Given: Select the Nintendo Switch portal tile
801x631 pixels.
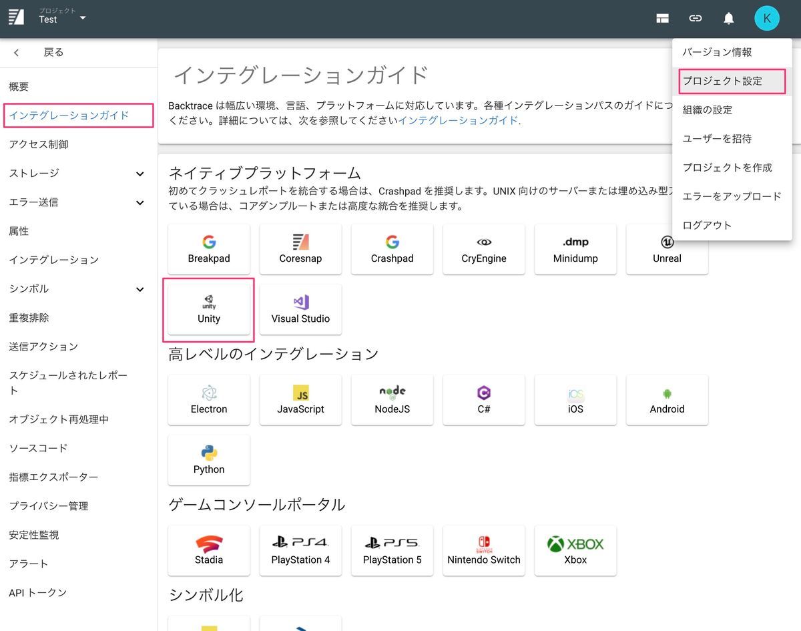Looking at the screenshot, I should (x=483, y=550).
